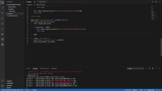This screenshot has height=91, width=162.
Task: Open the Accounts icon in activity bar
Action: [3, 81]
